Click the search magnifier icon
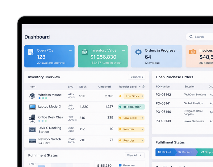 (191, 37)
